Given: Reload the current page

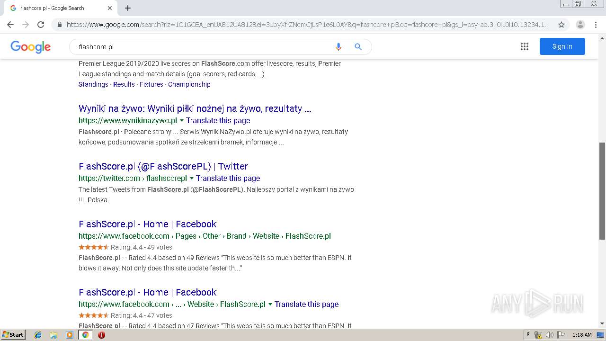Looking at the screenshot, I should click(x=41, y=25).
